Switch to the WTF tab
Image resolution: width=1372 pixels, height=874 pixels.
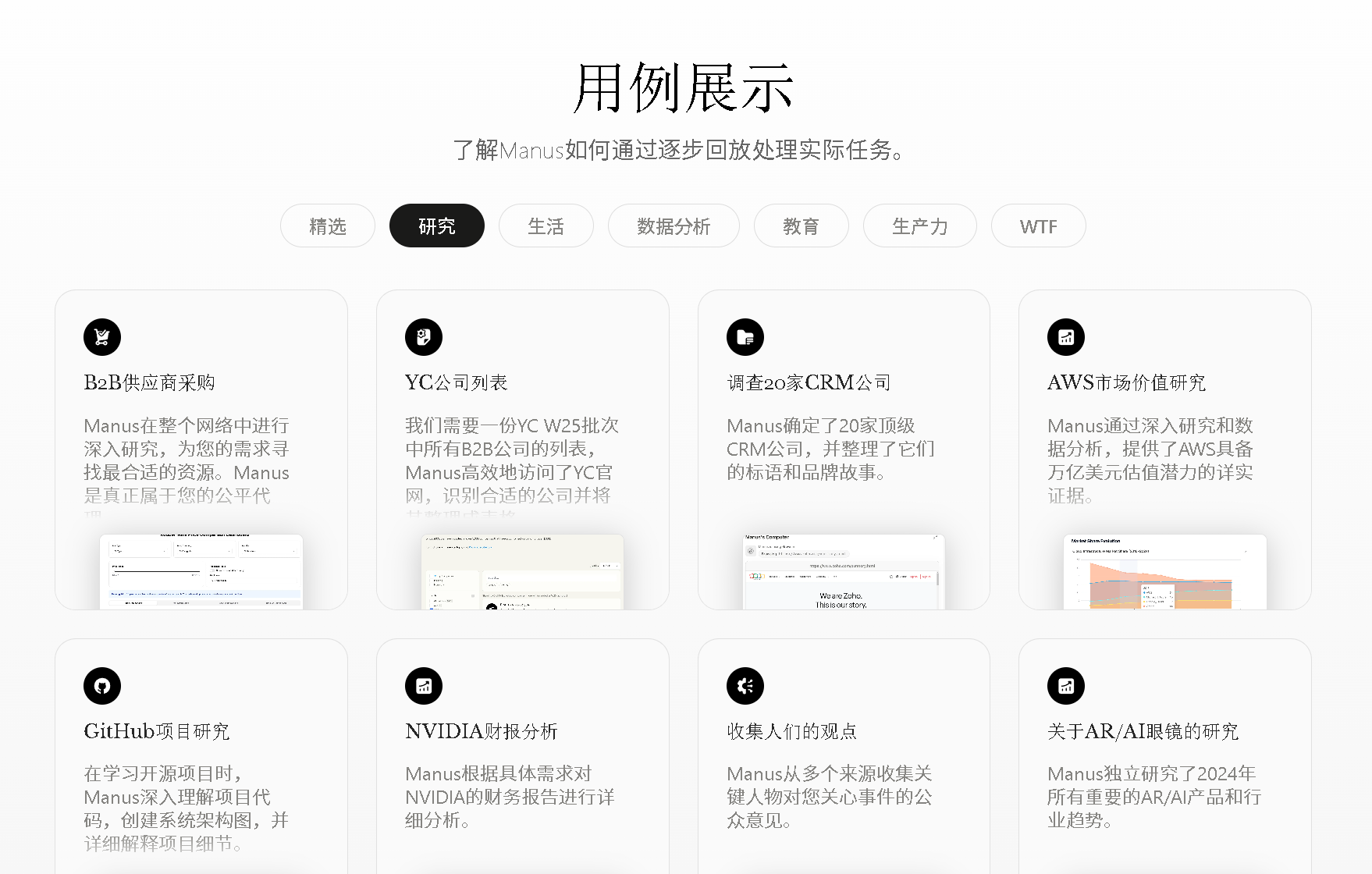(1039, 226)
